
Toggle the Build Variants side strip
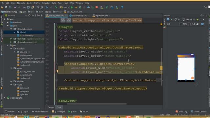(1, 101)
